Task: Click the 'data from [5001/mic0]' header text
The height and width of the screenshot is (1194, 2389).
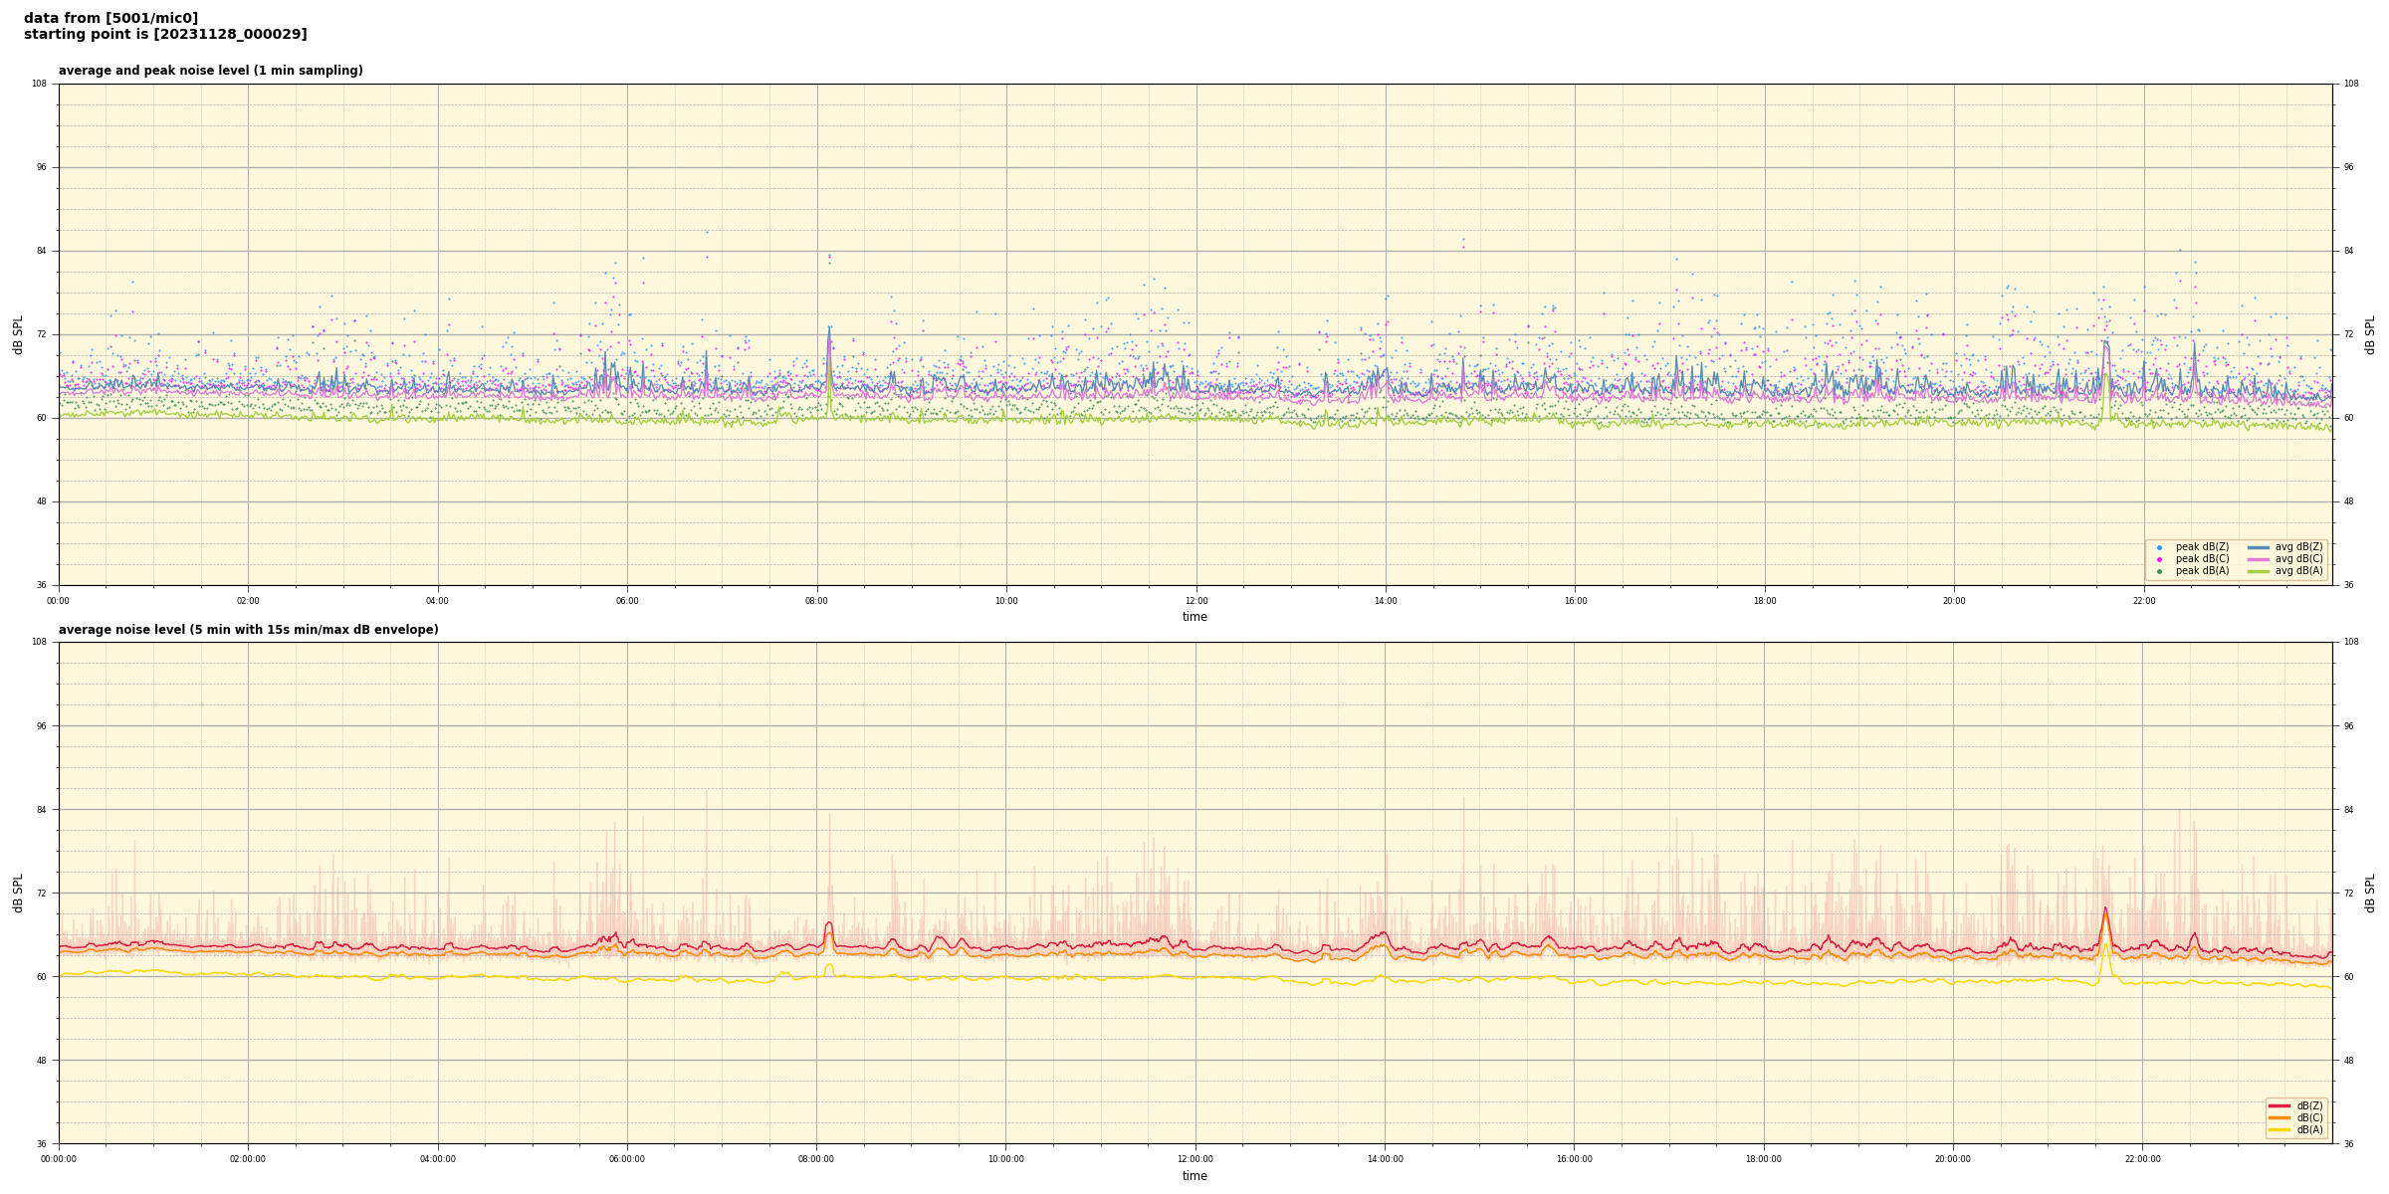Action: (x=110, y=18)
